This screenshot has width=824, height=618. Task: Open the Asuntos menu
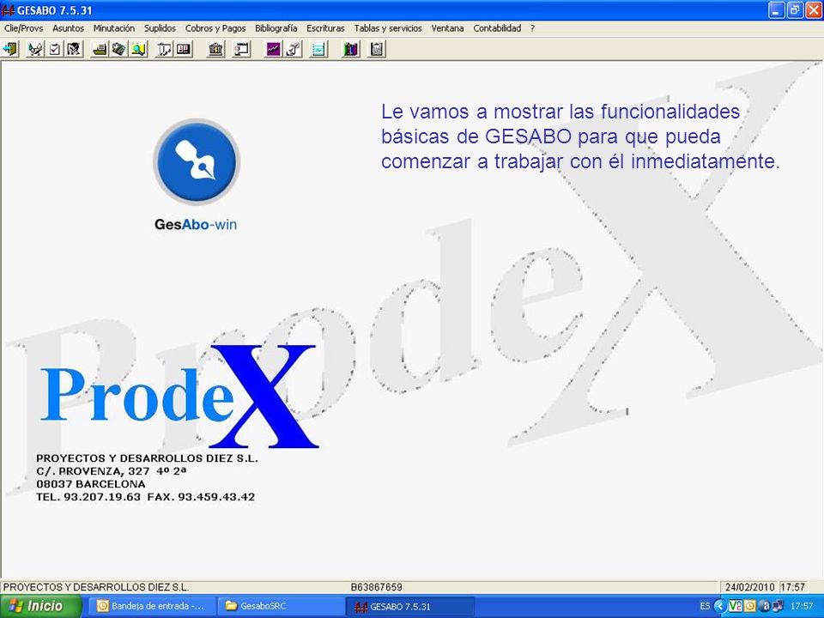[x=68, y=28]
